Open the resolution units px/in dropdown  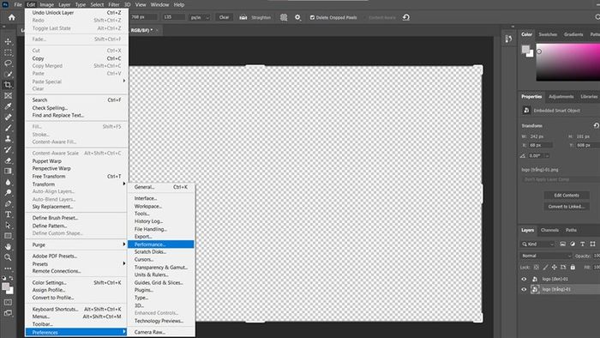[x=200, y=17]
